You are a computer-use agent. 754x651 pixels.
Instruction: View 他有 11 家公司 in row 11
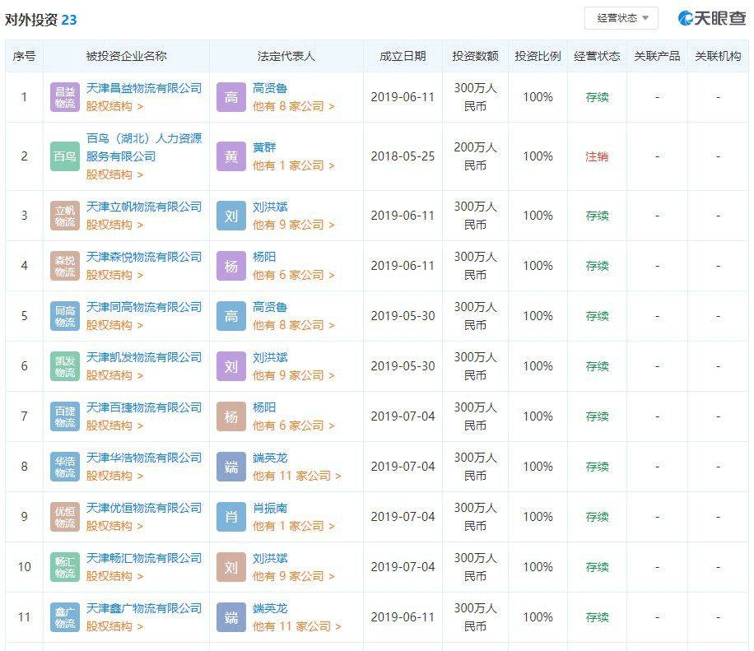[x=296, y=626]
